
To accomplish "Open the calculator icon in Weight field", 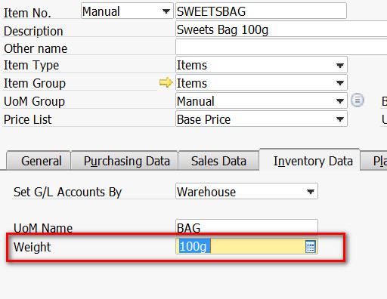I will click(x=311, y=246).
